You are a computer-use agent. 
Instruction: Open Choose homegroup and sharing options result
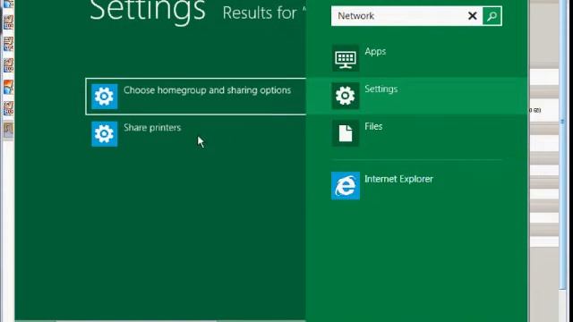[196, 97]
